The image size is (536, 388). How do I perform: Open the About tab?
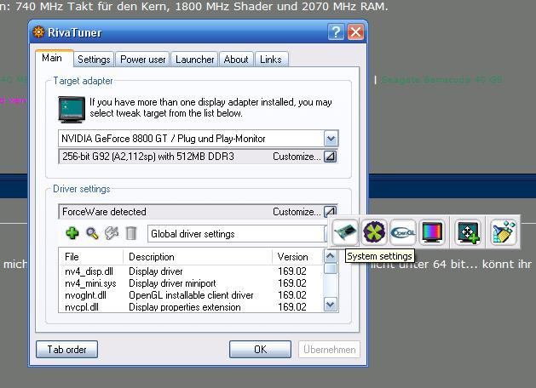point(236,60)
